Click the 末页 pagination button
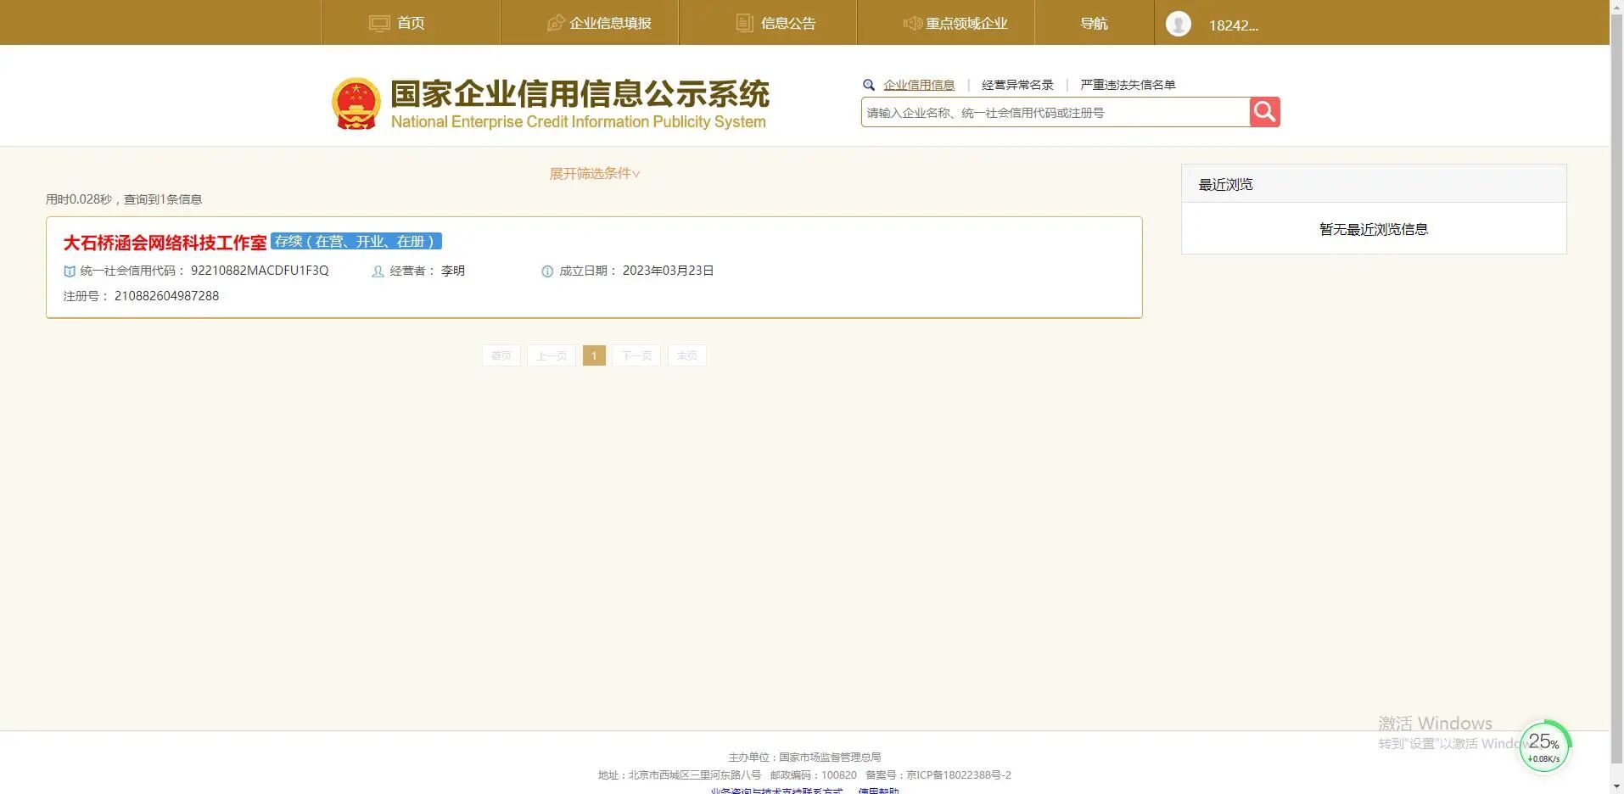Viewport: 1624px width, 794px height. click(687, 356)
